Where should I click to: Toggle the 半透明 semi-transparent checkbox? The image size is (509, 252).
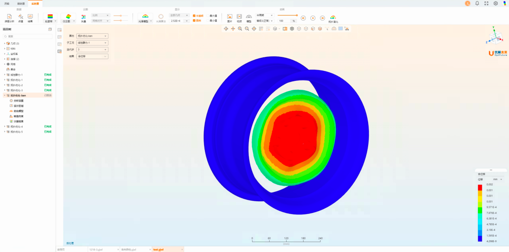click(x=194, y=16)
